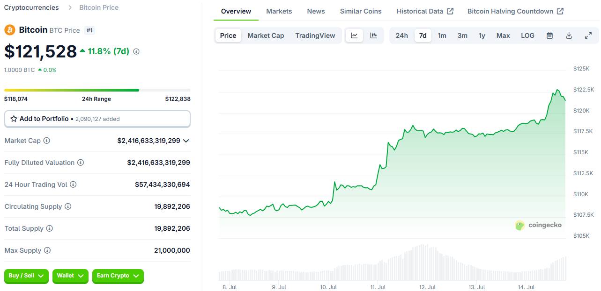
Task: Open the Similar Coins tab
Action: (x=361, y=11)
